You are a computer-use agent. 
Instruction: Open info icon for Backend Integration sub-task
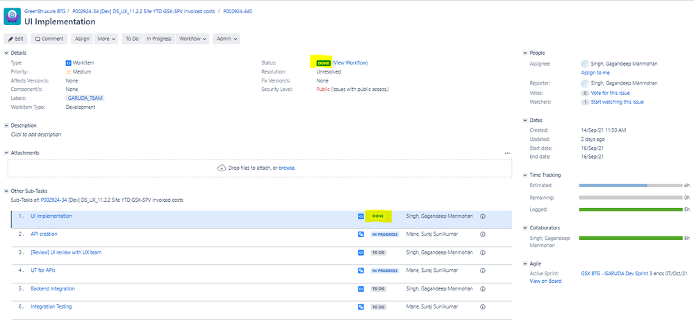point(483,289)
